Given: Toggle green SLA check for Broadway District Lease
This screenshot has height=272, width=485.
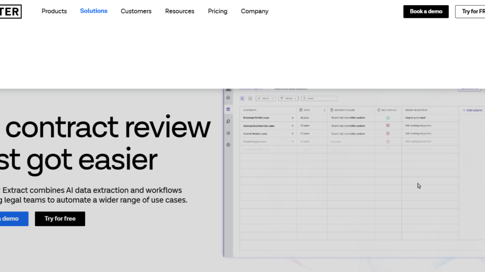Looking at the screenshot, I should [388, 118].
